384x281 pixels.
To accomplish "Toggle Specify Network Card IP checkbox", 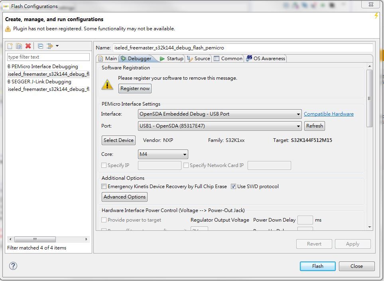I will [186, 165].
